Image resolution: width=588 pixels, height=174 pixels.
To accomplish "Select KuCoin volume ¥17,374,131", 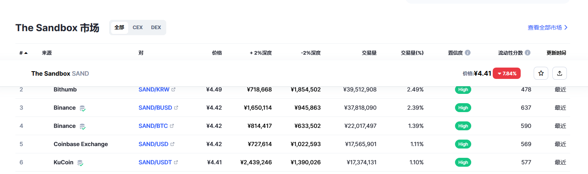I will (x=362, y=162).
